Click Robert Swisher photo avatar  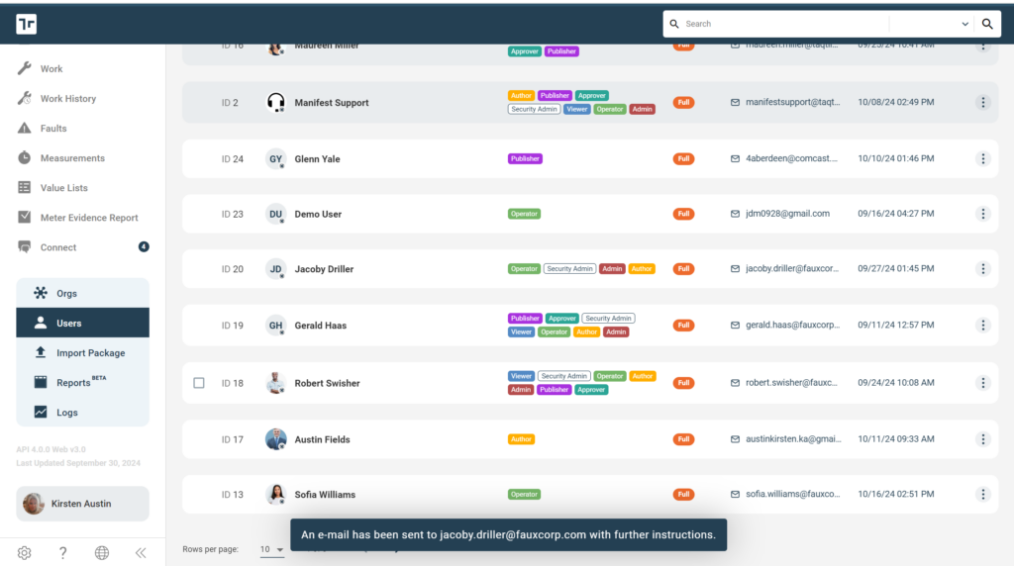275,383
